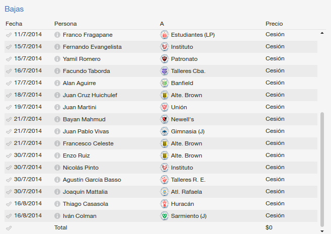Toggle checkmark on the Total row
The height and width of the screenshot is (234, 331).
pos(9,228)
